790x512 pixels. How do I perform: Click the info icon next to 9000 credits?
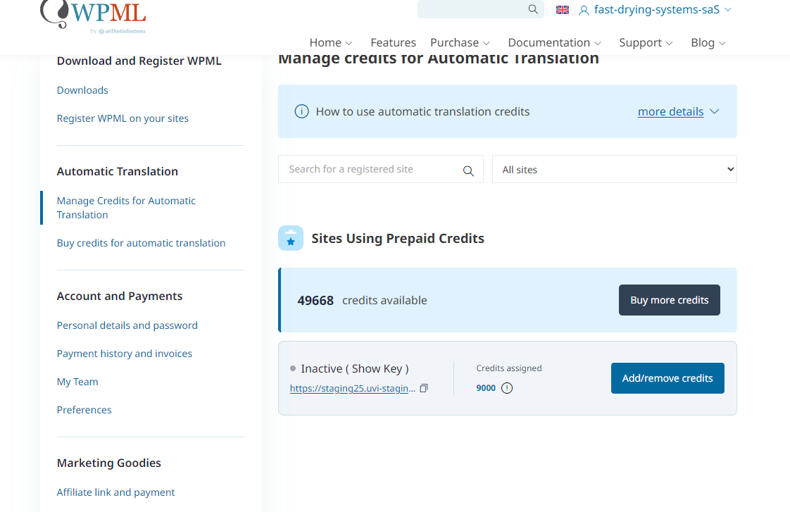coord(507,388)
